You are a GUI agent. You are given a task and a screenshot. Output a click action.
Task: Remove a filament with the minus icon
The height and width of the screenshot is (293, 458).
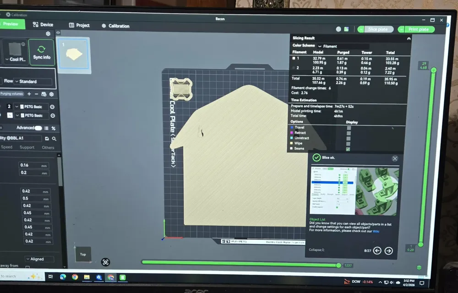[x=36, y=94]
